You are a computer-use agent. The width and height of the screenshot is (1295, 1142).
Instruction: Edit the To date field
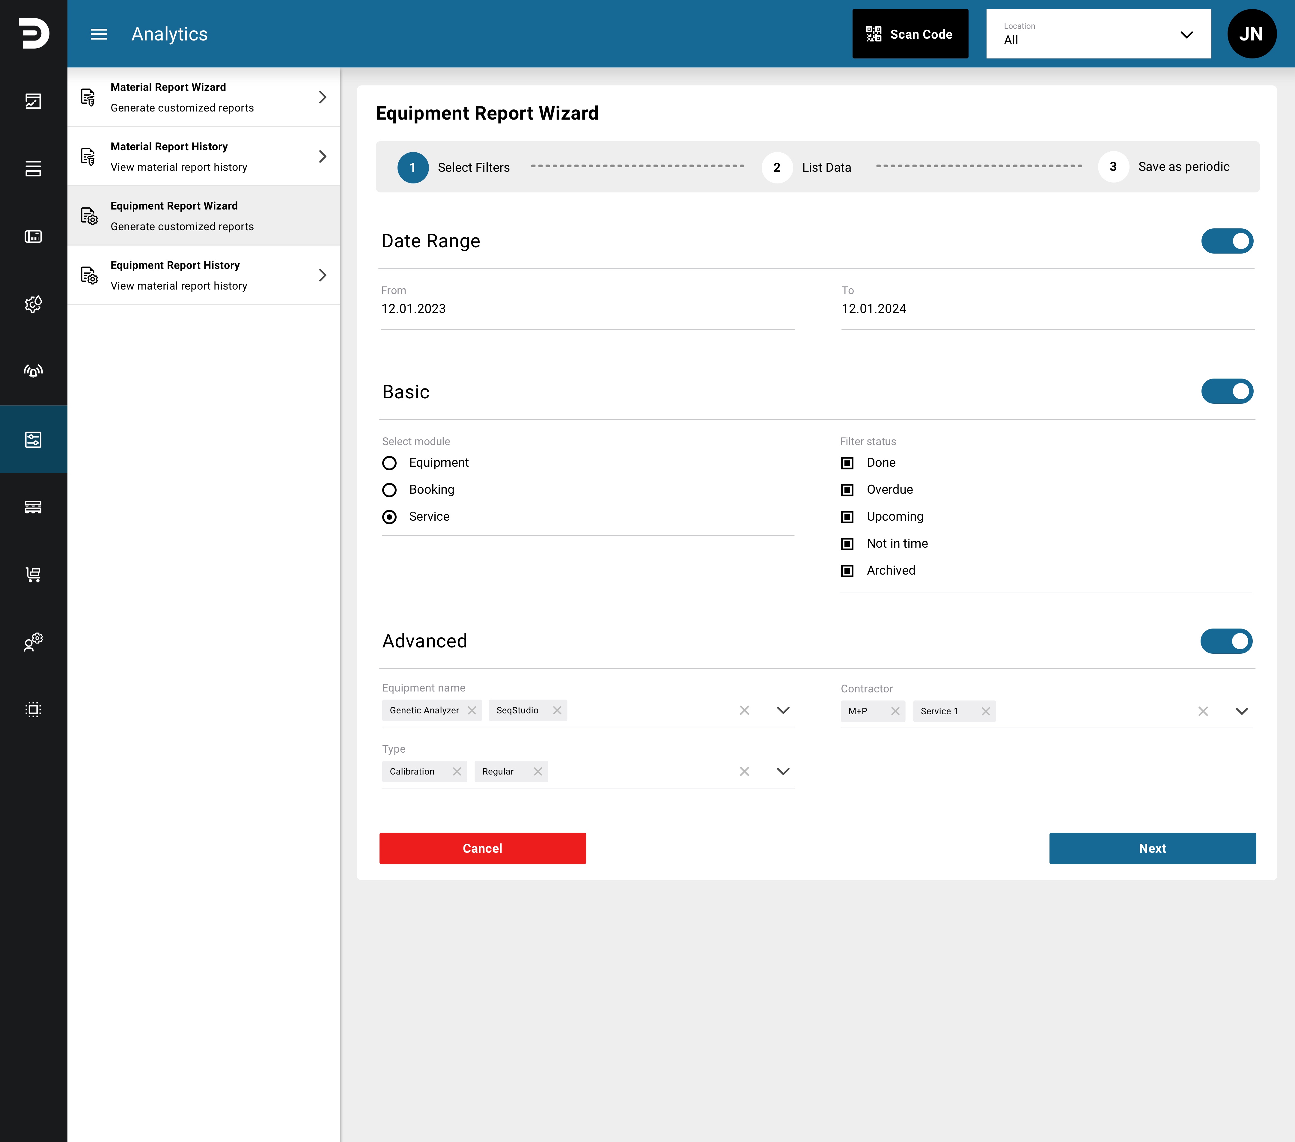point(1047,308)
